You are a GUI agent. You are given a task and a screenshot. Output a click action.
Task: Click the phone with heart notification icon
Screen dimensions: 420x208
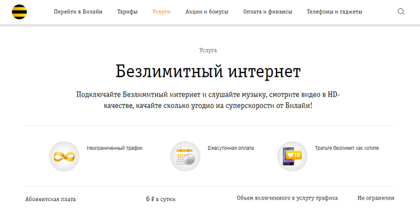point(292,156)
